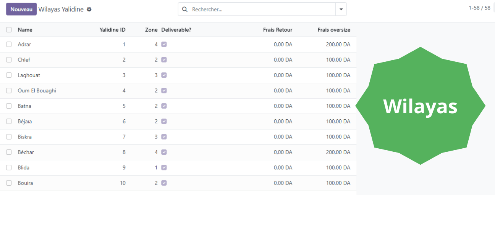Click the green Wilayas badge
This screenshot has width=495, height=228.
420,106
